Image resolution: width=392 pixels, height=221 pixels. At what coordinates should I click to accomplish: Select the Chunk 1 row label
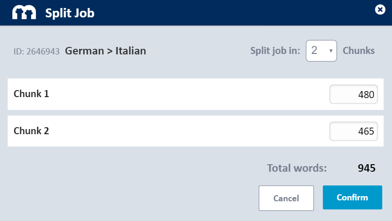(x=31, y=94)
